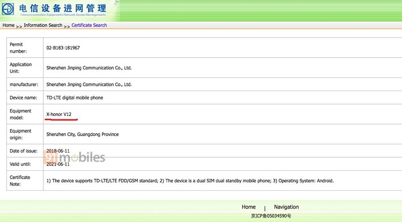Click the ICP registration number footer link
The image size is (402, 222).
tap(271, 216)
